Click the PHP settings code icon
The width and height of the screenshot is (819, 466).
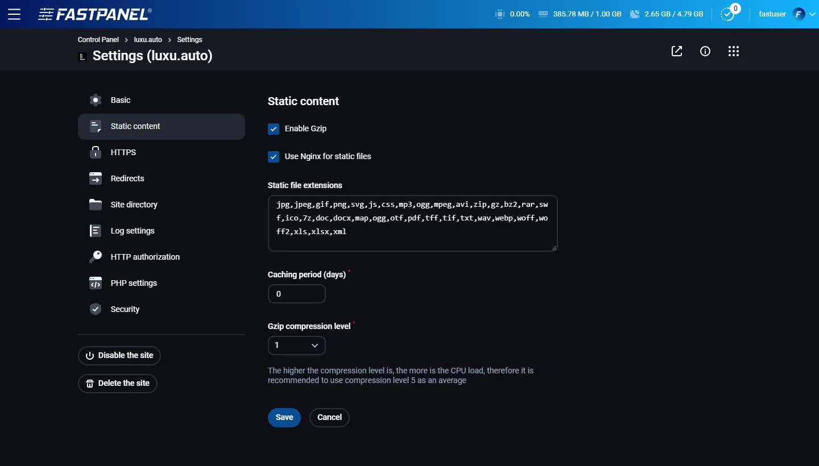[96, 283]
